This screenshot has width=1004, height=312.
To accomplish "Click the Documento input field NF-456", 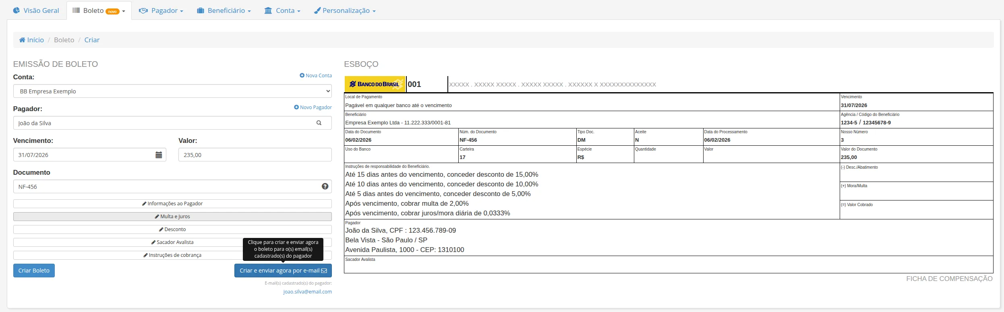I will (x=172, y=186).
